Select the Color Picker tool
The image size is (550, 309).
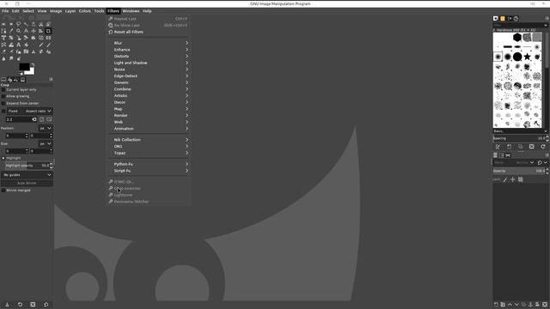(x=11, y=31)
